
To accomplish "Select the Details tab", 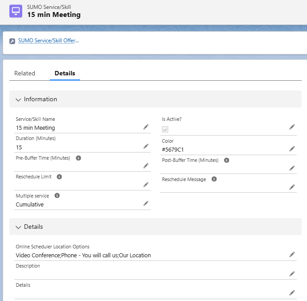I will (65, 73).
